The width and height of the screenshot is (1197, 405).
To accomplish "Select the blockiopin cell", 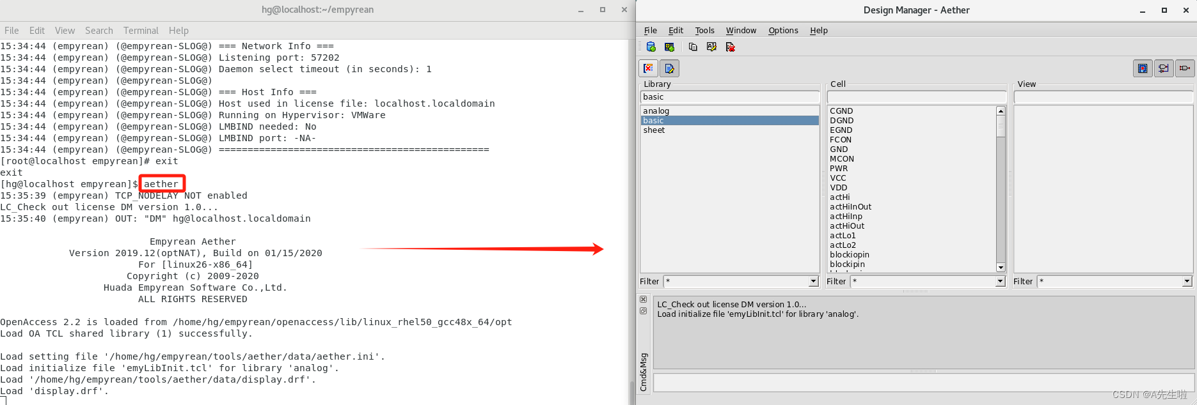I will pos(850,255).
